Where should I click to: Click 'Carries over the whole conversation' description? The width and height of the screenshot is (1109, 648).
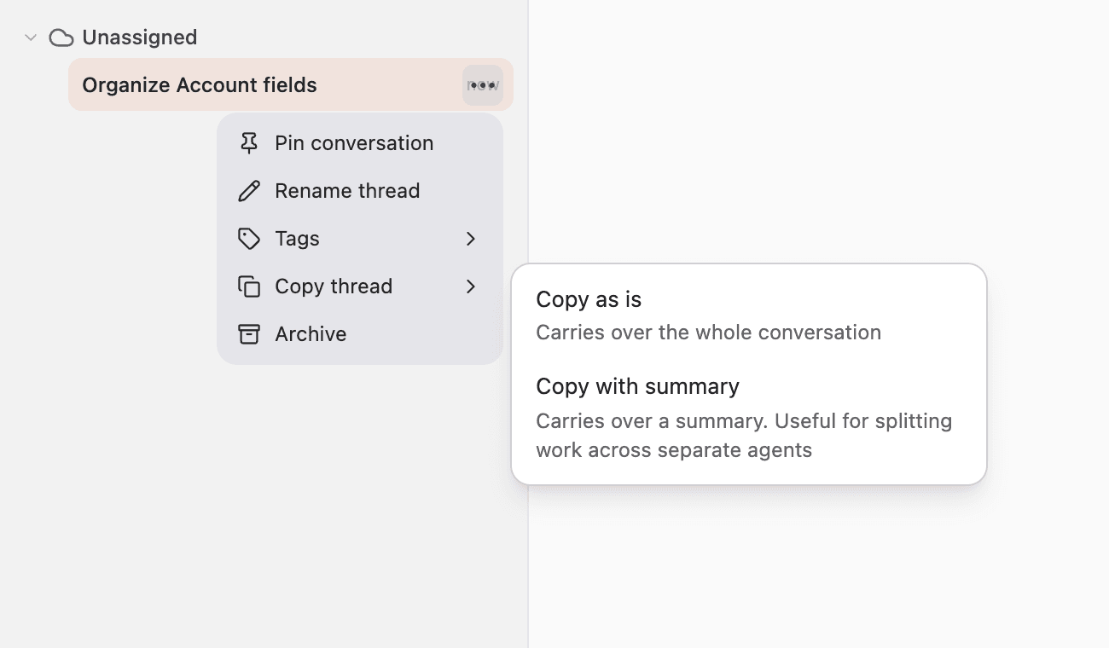click(x=708, y=333)
